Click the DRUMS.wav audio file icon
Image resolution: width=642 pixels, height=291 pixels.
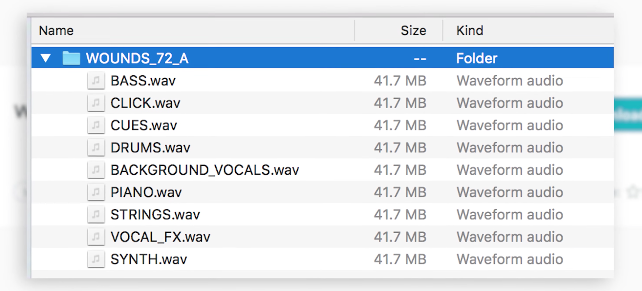[96, 147]
